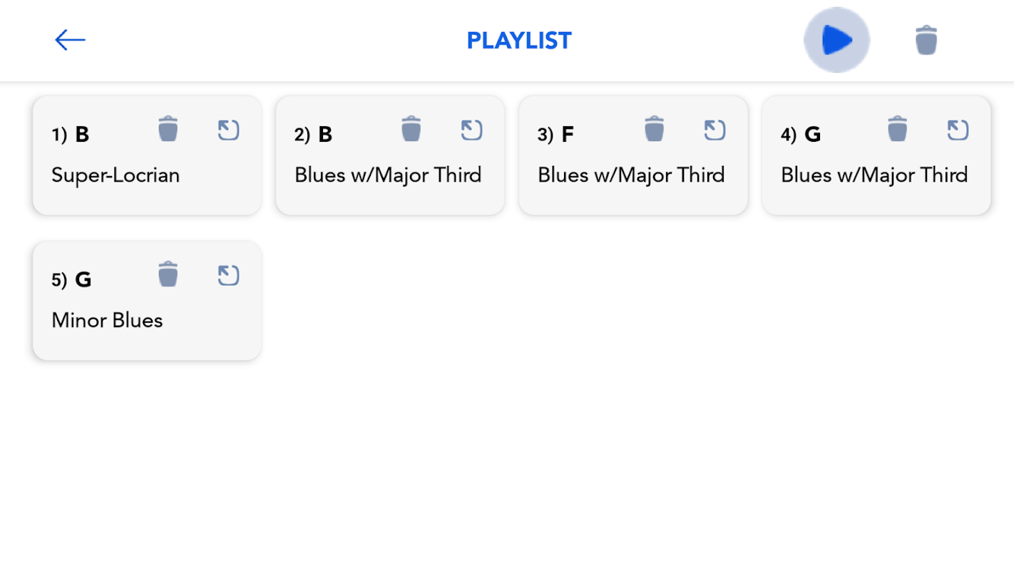The image size is (1014, 570).
Task: Open the G Minor Blues scale arrow icon
Action: pyautogui.click(x=228, y=276)
